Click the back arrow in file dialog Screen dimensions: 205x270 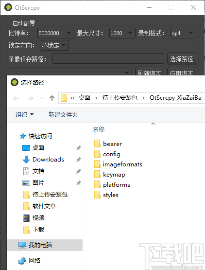(16, 98)
